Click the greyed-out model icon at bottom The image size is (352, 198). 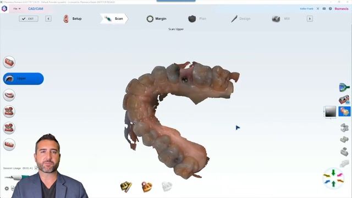(167, 186)
